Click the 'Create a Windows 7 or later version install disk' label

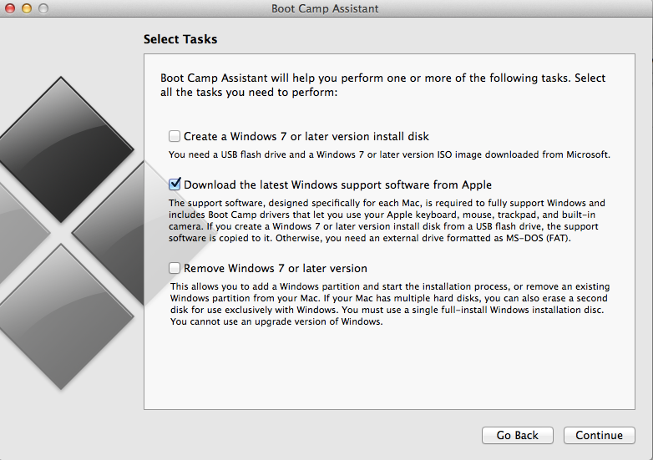pos(306,137)
